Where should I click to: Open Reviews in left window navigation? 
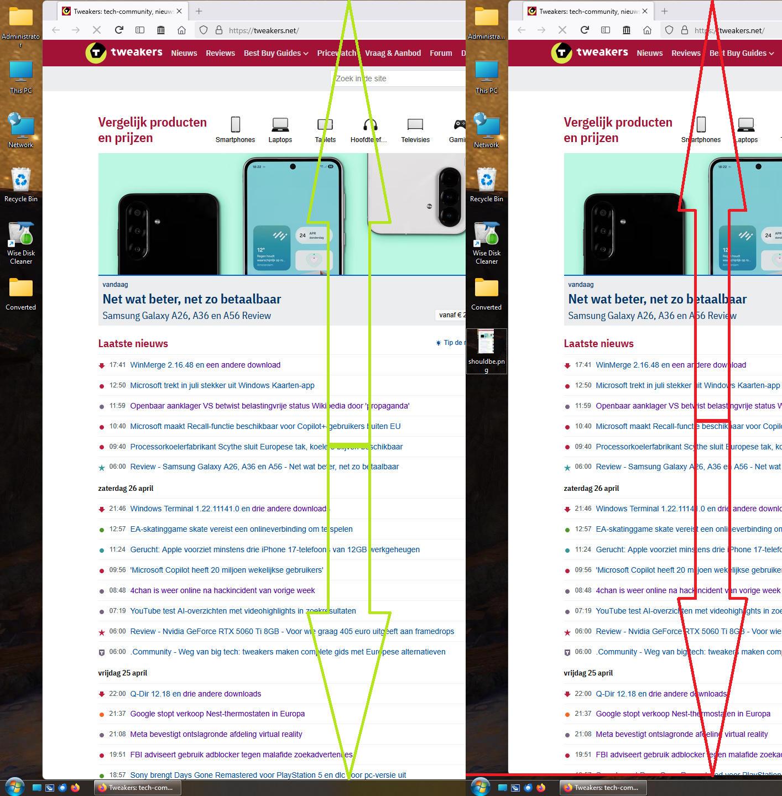(x=220, y=53)
